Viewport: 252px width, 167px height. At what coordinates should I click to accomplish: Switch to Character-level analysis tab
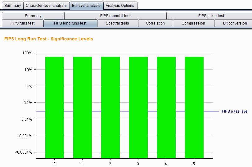pyautogui.click(x=46, y=6)
